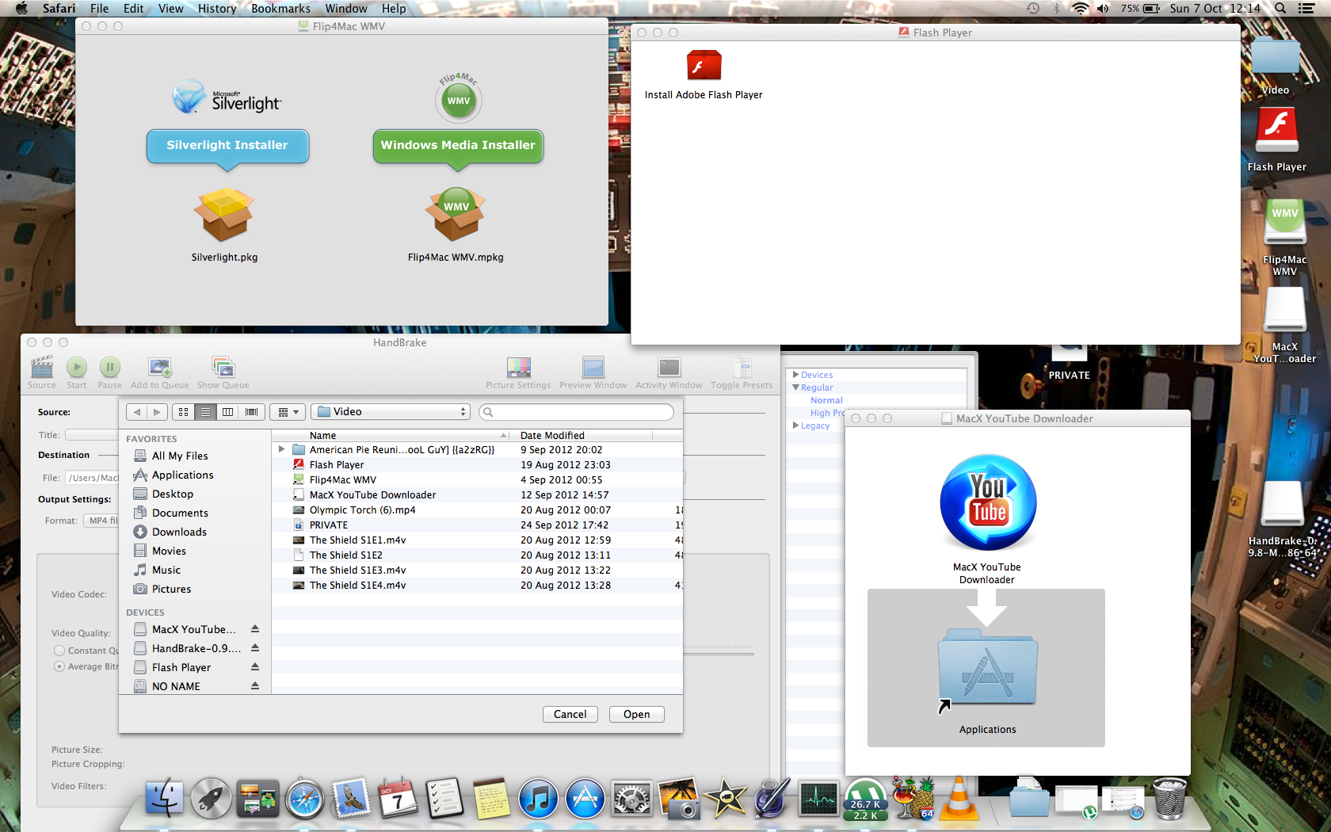The width and height of the screenshot is (1331, 832).
Task: Click Wi-Fi status icon in menu bar
Action: (x=1080, y=9)
